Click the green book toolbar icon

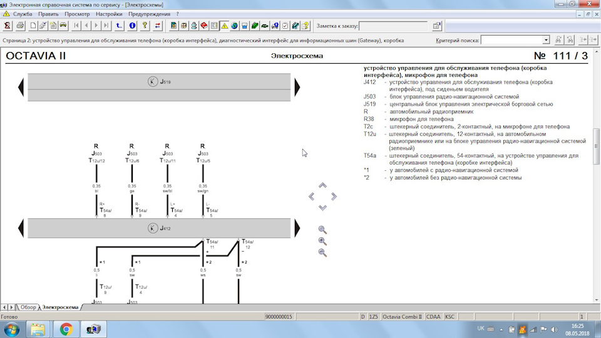coord(255,26)
